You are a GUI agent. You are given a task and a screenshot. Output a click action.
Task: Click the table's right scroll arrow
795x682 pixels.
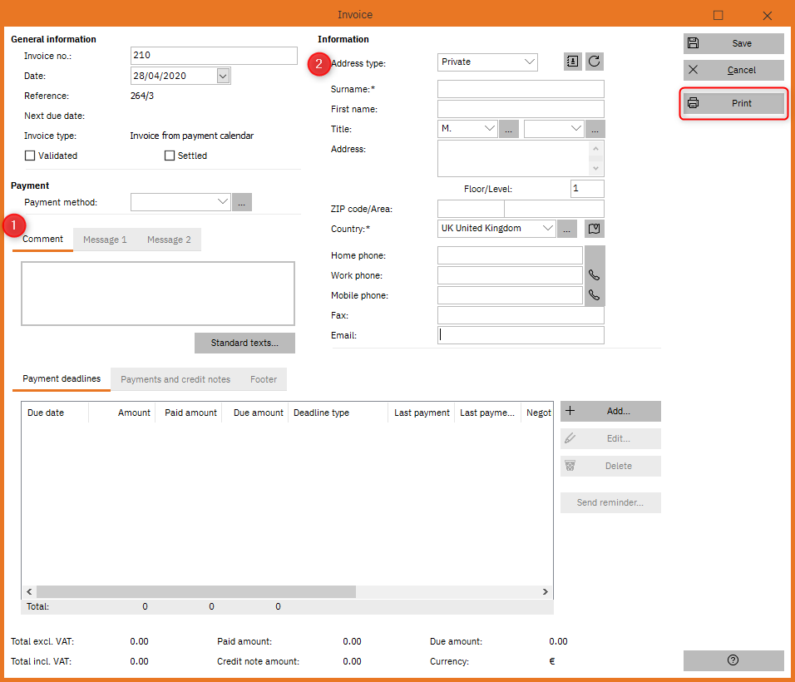(x=545, y=591)
